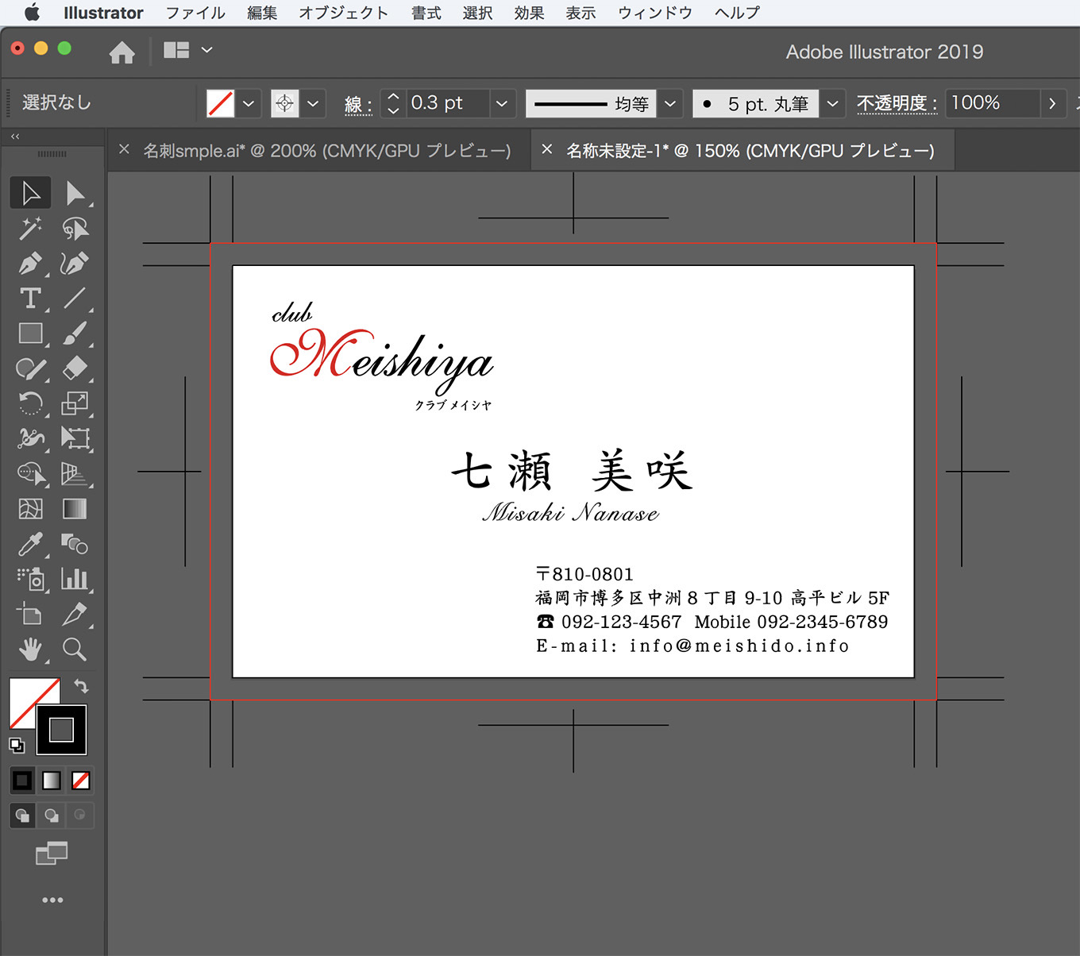
Task: Select the Zoom tool
Action: 75,650
